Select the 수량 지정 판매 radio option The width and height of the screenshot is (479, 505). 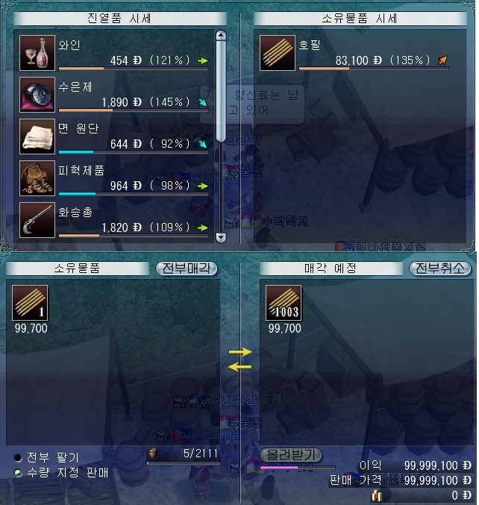(18, 473)
